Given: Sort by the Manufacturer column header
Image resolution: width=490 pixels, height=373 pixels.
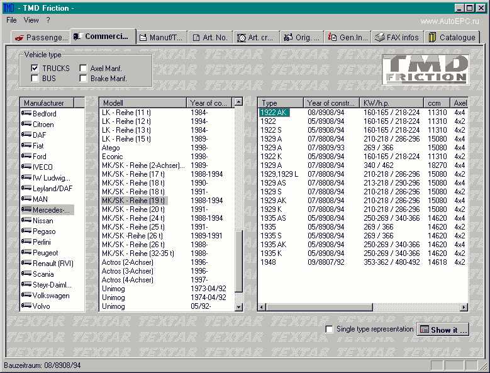Looking at the screenshot, I should point(47,103).
